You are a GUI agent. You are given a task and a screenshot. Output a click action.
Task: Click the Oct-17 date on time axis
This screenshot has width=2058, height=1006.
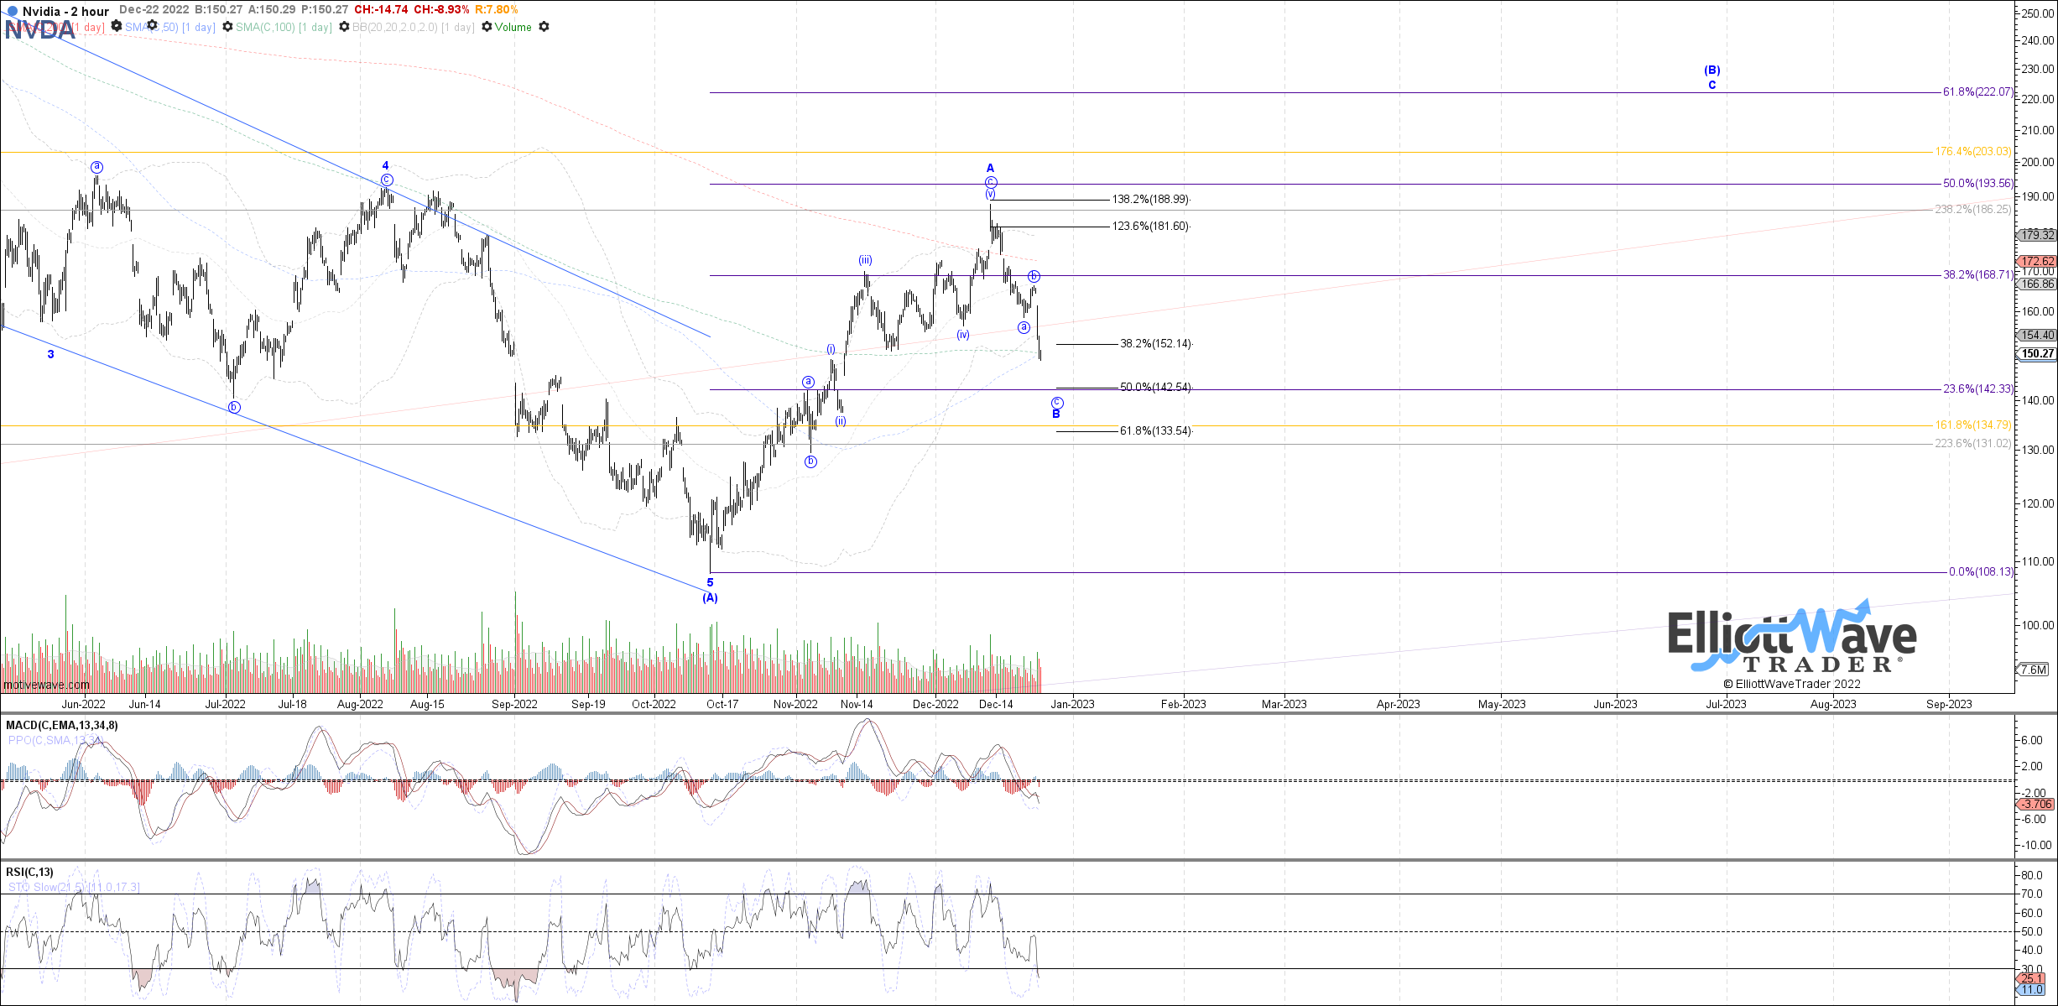tap(722, 704)
